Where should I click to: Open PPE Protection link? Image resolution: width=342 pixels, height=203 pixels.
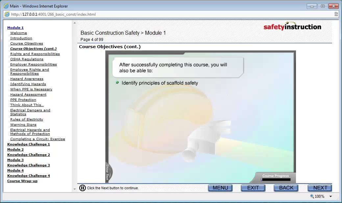[x=23, y=100]
